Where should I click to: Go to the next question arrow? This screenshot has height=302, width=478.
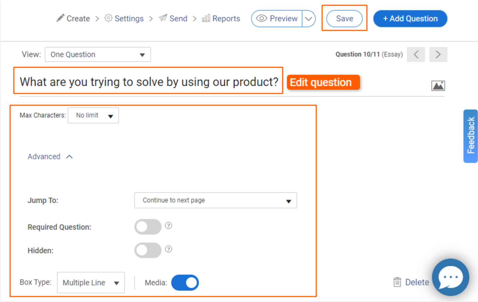click(x=438, y=54)
